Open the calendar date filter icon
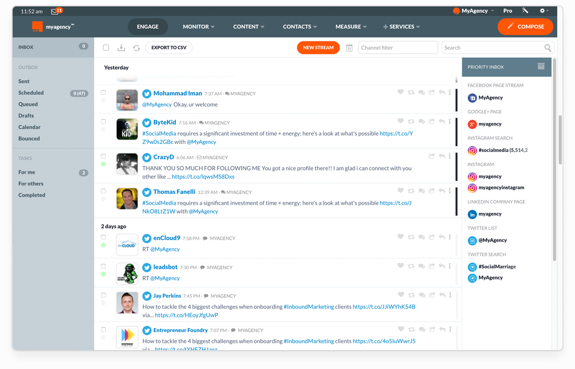This screenshot has width=575, height=369. coord(349,48)
